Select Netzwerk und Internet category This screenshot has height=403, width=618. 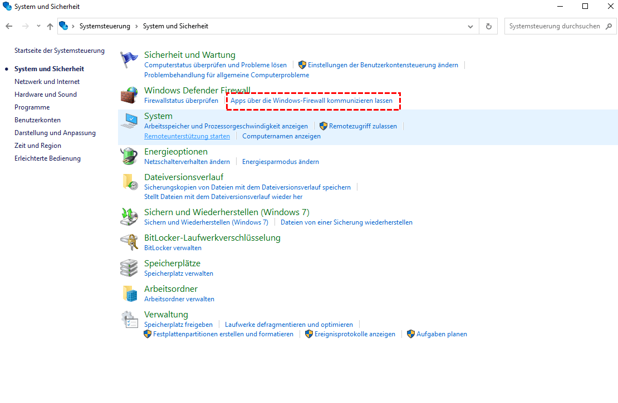click(47, 82)
